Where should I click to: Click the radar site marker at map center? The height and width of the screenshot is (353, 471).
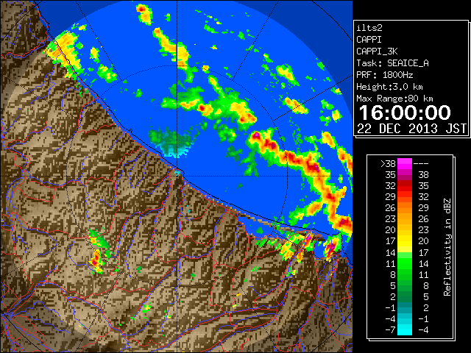177,173
